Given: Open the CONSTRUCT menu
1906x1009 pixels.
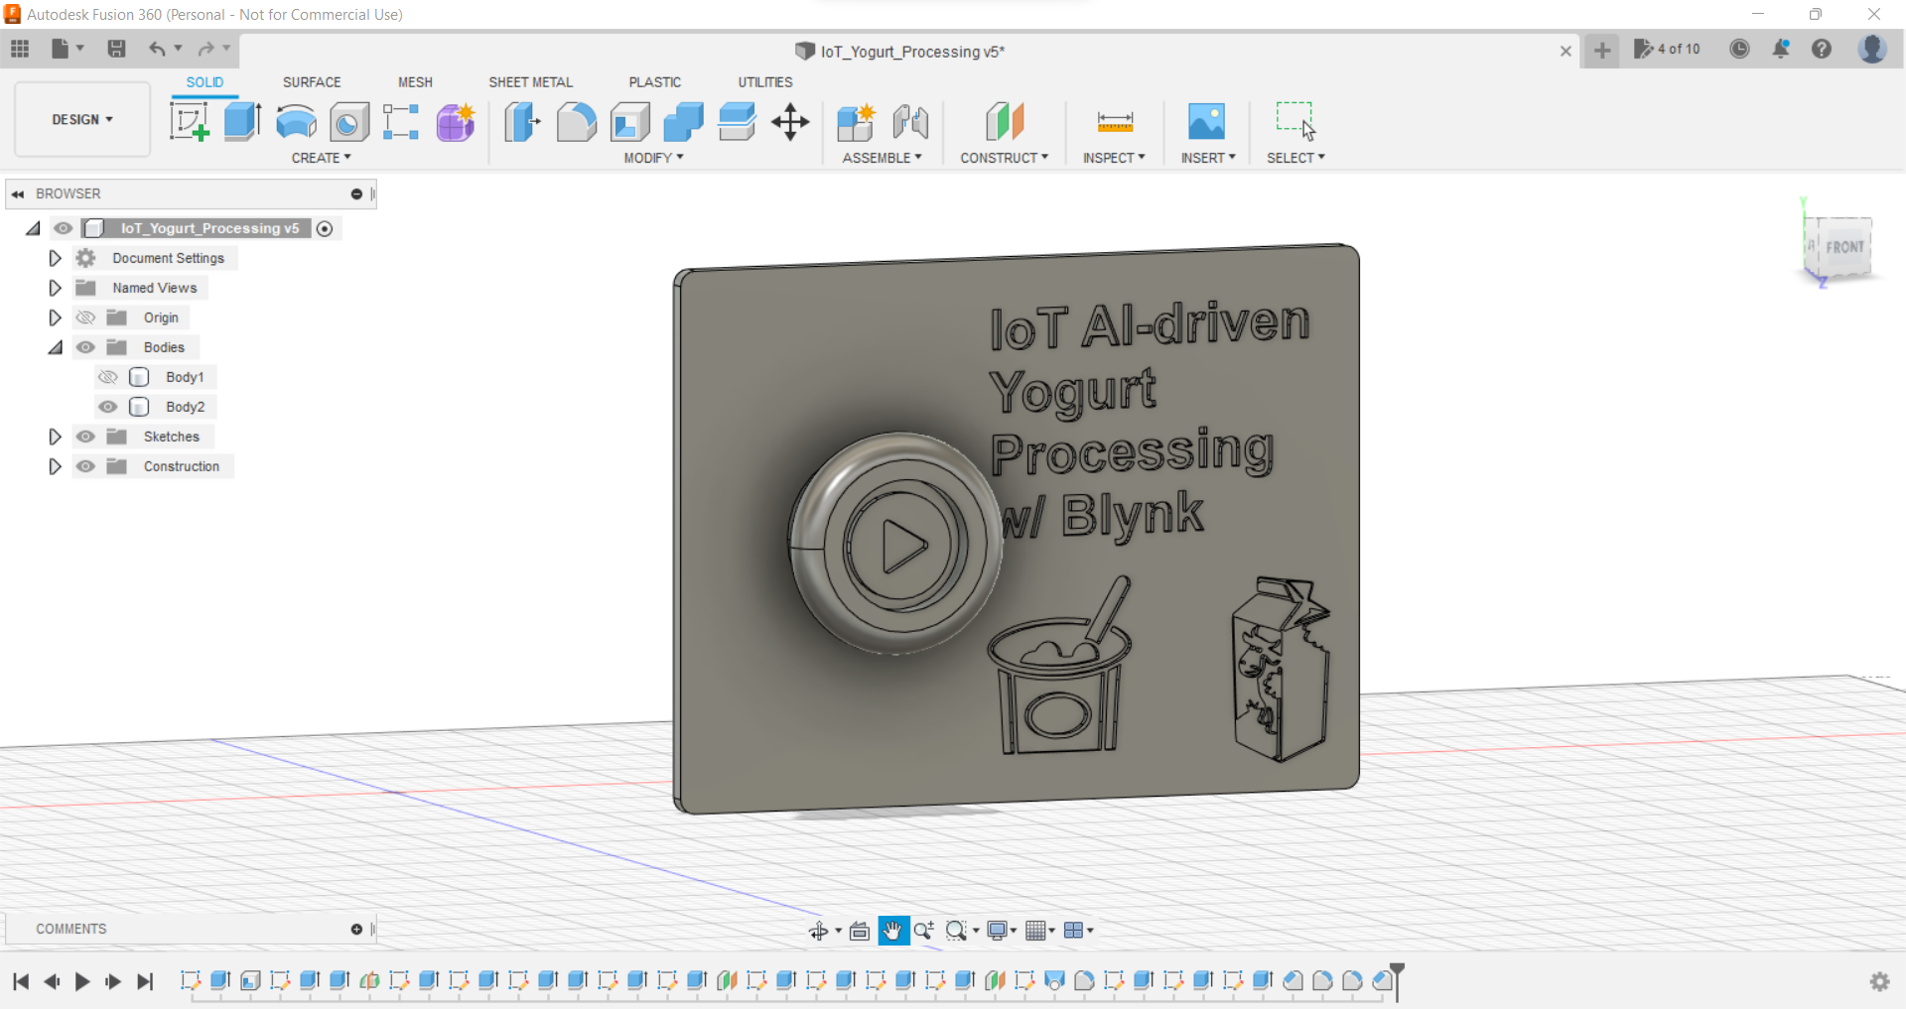Looking at the screenshot, I should (1004, 158).
